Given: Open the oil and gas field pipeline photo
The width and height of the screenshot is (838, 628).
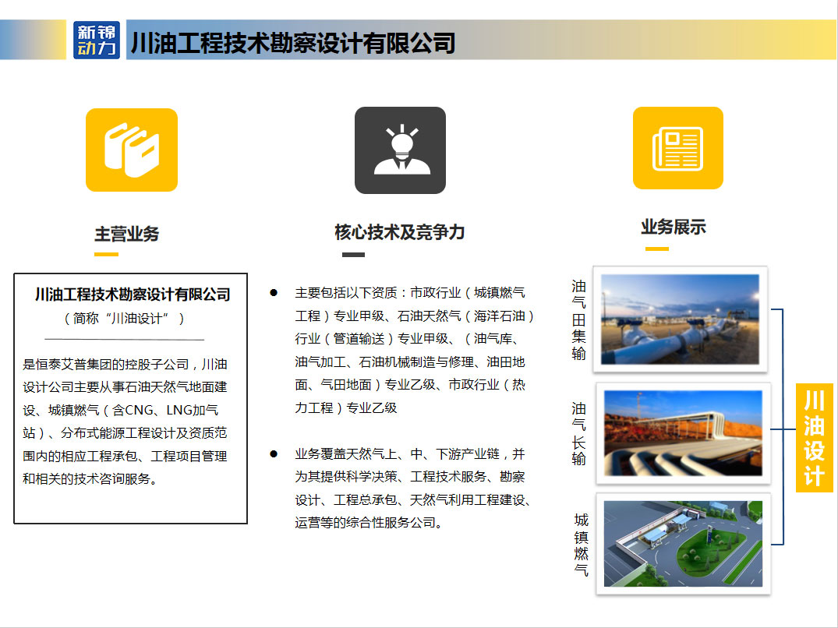Looking at the screenshot, I should click(x=680, y=319).
